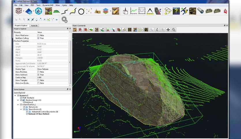Click the pan arrows icon in Object Commands

168,30
